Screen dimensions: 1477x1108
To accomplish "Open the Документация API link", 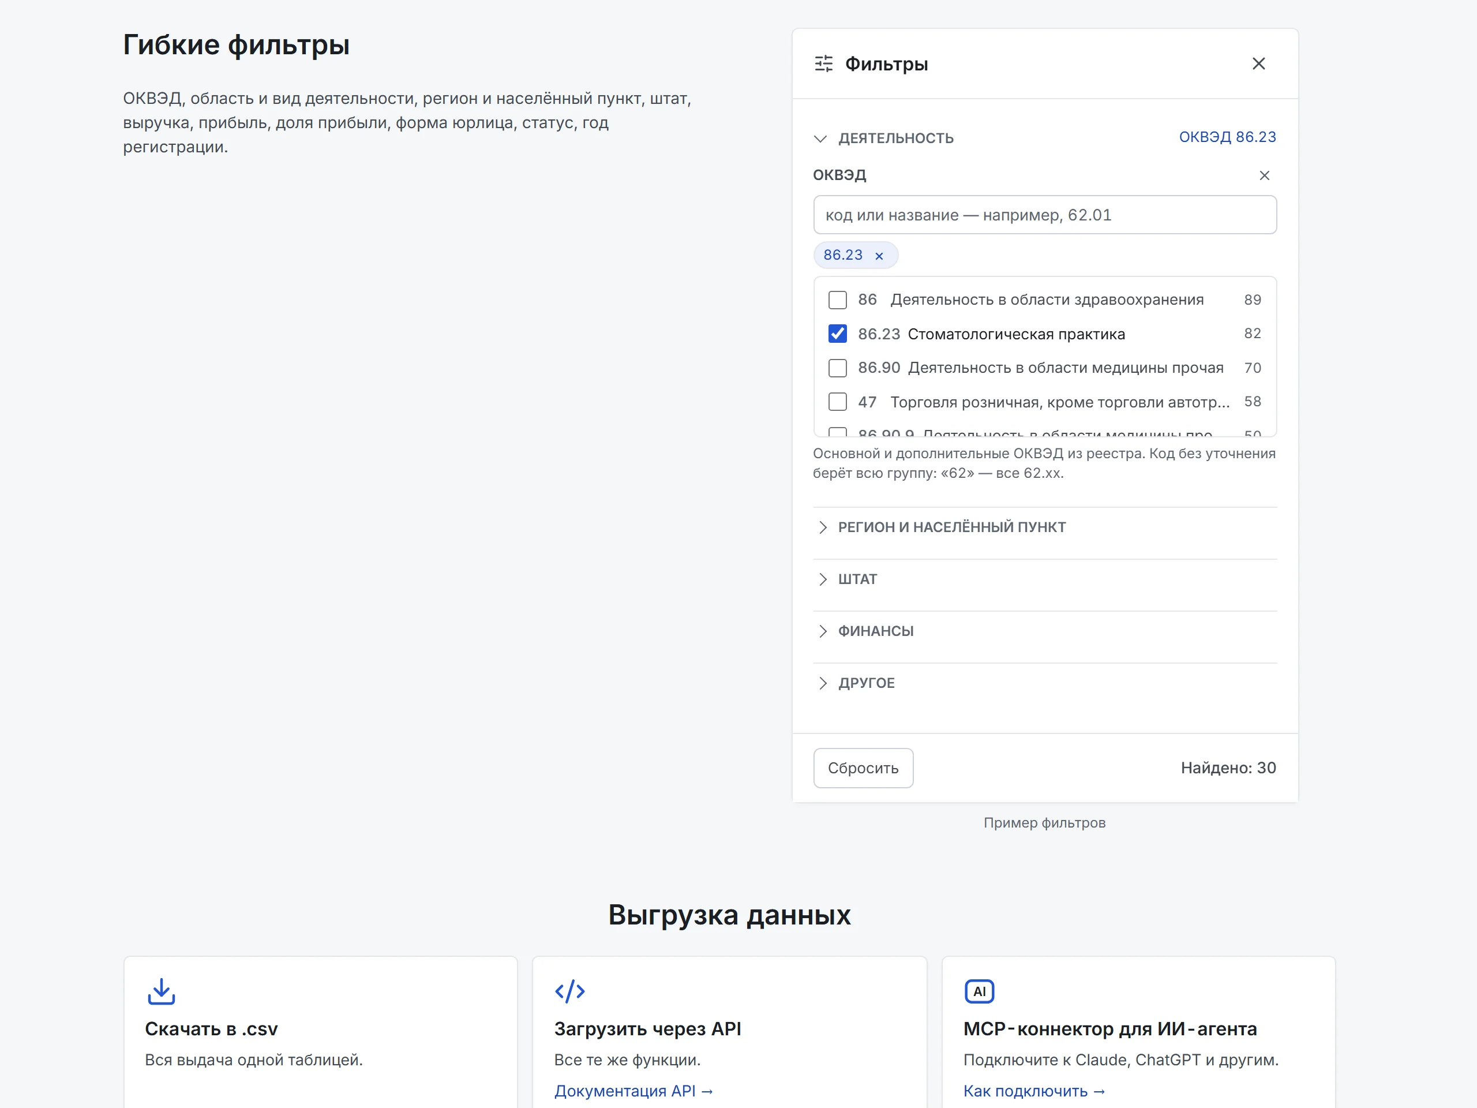I will click(633, 1091).
